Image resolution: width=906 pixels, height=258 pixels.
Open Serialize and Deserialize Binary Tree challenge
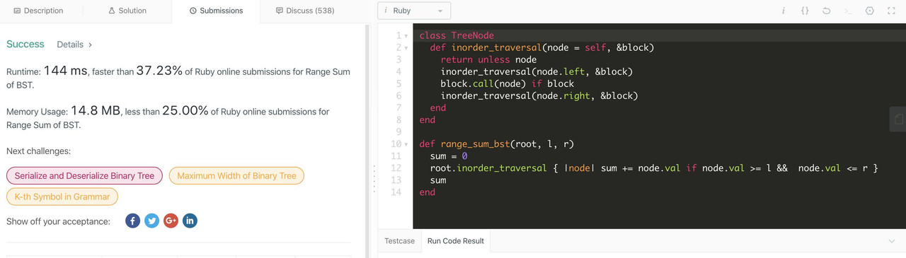tap(84, 175)
